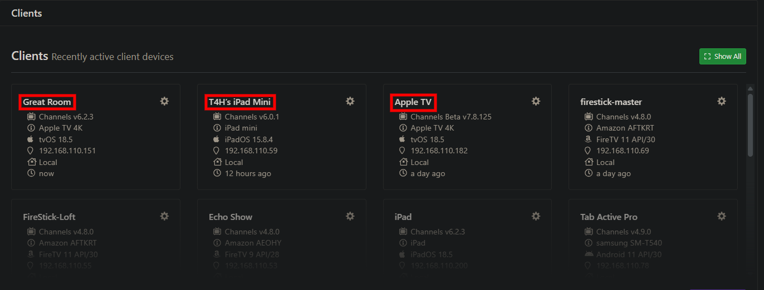This screenshot has width=764, height=290.
Task: Click the iPad client gear icon
Action: click(x=536, y=216)
